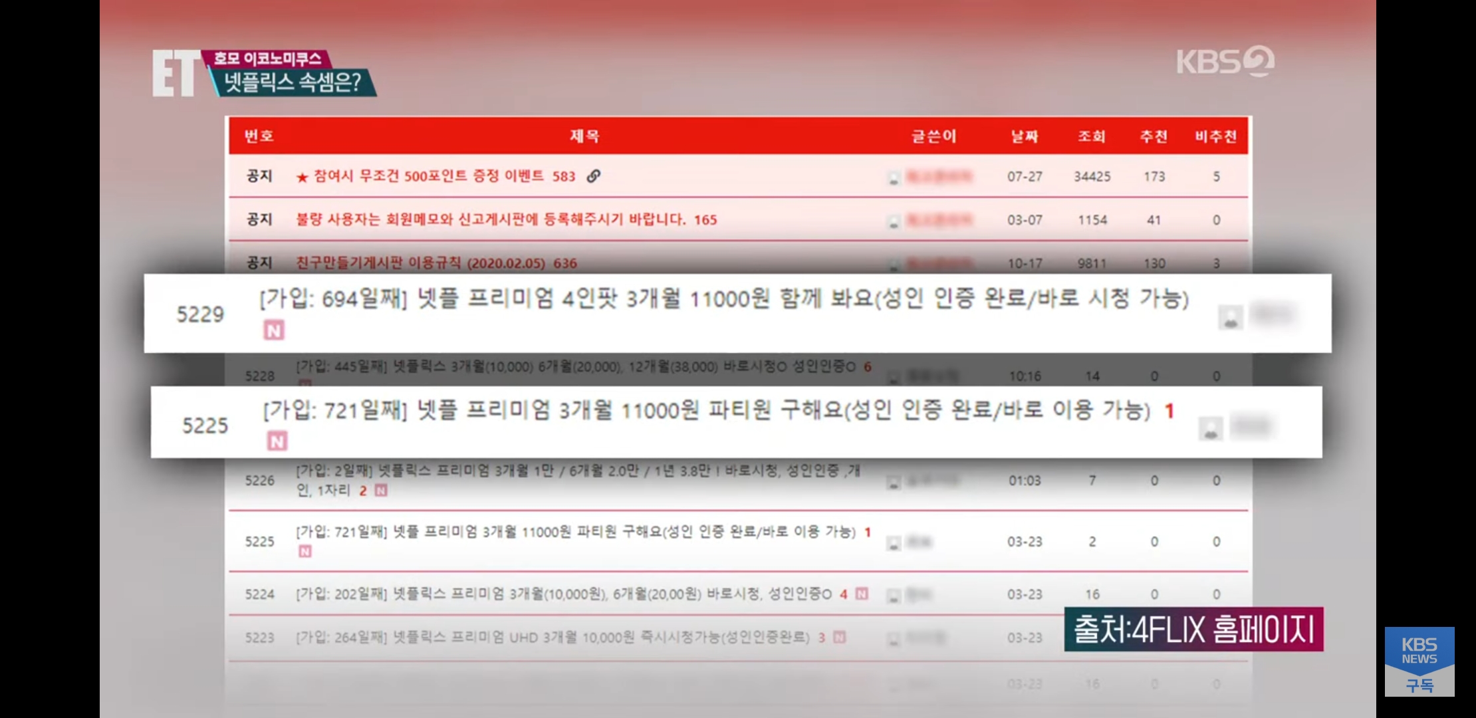Sort by the 비추천 column header
This screenshot has width=1476, height=718.
tap(1215, 136)
